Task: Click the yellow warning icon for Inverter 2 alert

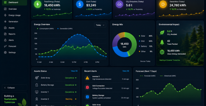Action: [x=87, y=78]
